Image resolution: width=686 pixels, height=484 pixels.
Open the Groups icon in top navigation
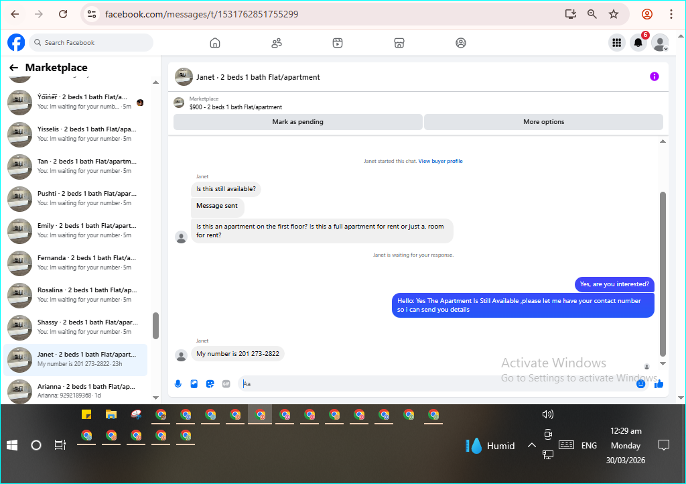point(461,43)
